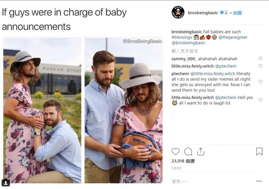Screen dimensions: 269x189
Task: Like the post with the heart icon
Action: coord(175,152)
